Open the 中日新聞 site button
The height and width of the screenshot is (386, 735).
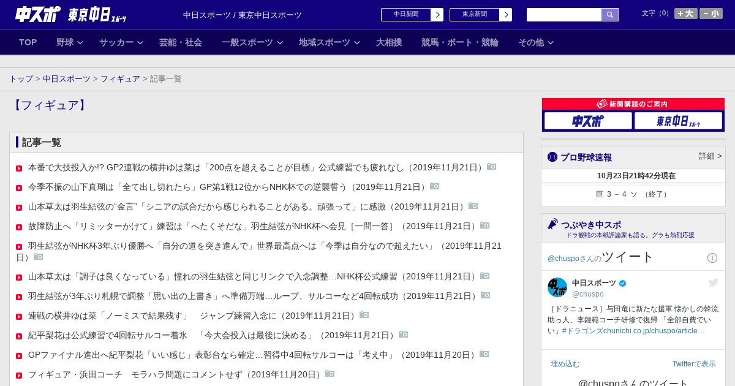coord(412,15)
